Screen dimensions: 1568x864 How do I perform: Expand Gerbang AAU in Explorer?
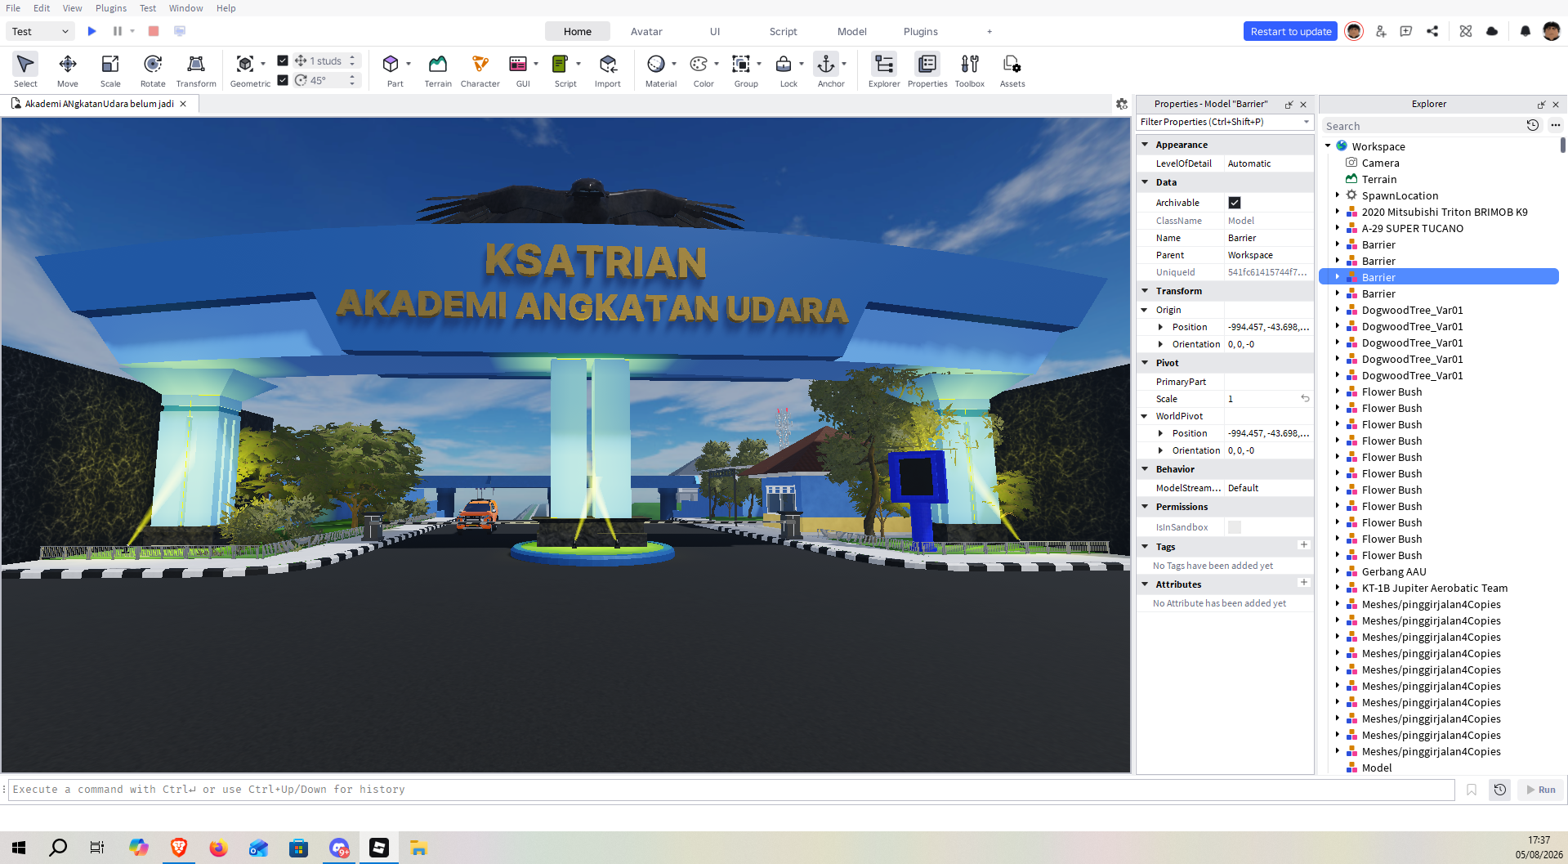1338,571
